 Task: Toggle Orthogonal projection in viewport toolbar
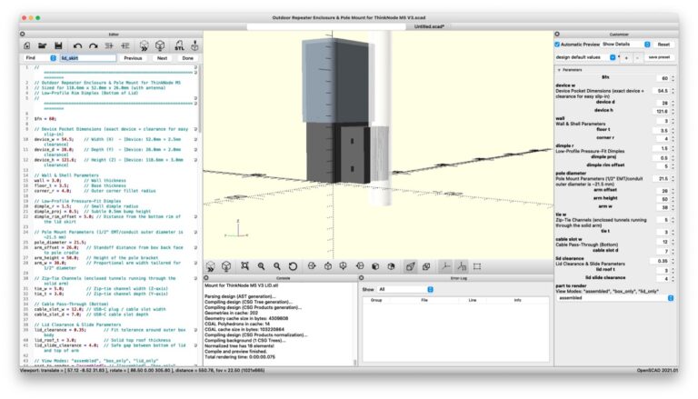click(x=426, y=266)
